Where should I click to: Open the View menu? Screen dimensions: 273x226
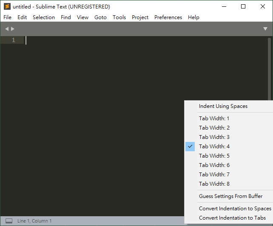click(x=82, y=17)
